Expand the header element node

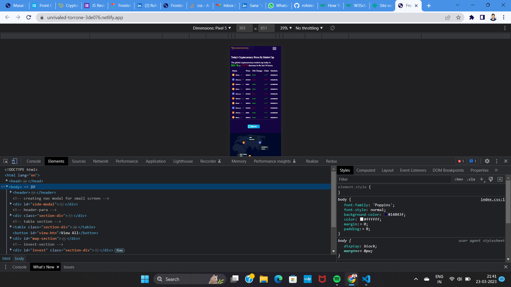click(x=11, y=192)
